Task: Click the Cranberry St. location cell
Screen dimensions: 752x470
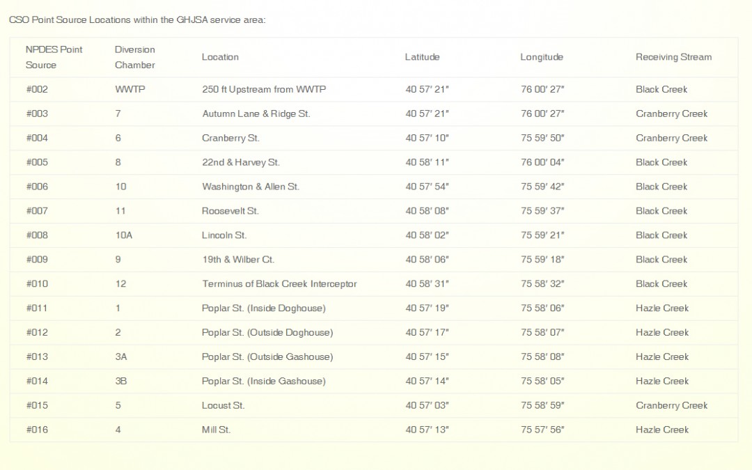Action: click(x=230, y=138)
